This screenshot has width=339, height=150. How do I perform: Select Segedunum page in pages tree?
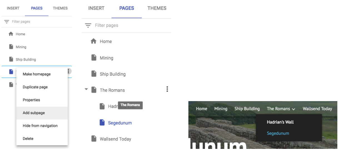point(120,123)
